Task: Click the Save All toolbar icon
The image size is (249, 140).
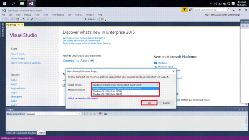Action: [x=32, y=19]
